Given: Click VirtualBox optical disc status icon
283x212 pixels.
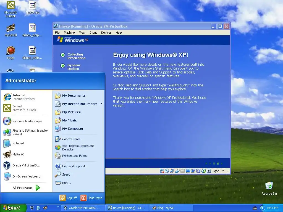Looking at the screenshot, I should 167,171.
